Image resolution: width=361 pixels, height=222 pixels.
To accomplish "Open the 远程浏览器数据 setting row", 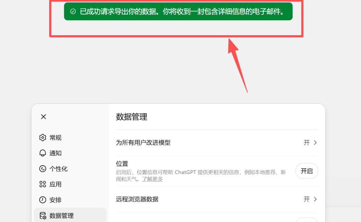I will 217,199.
